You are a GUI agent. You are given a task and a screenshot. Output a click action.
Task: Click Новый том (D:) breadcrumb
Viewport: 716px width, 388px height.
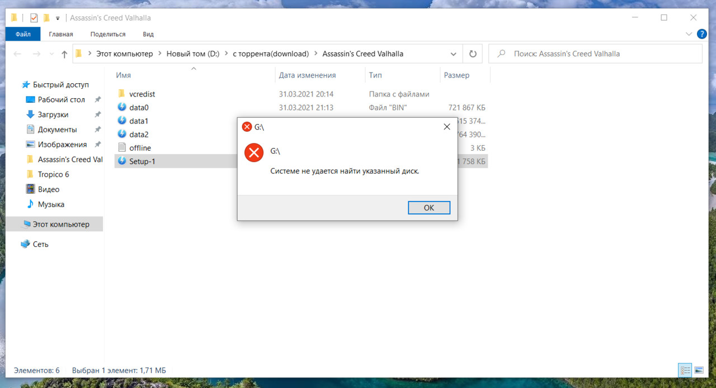(193, 54)
